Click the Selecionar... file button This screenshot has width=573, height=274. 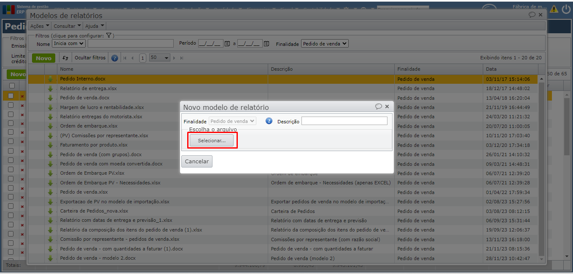point(212,141)
